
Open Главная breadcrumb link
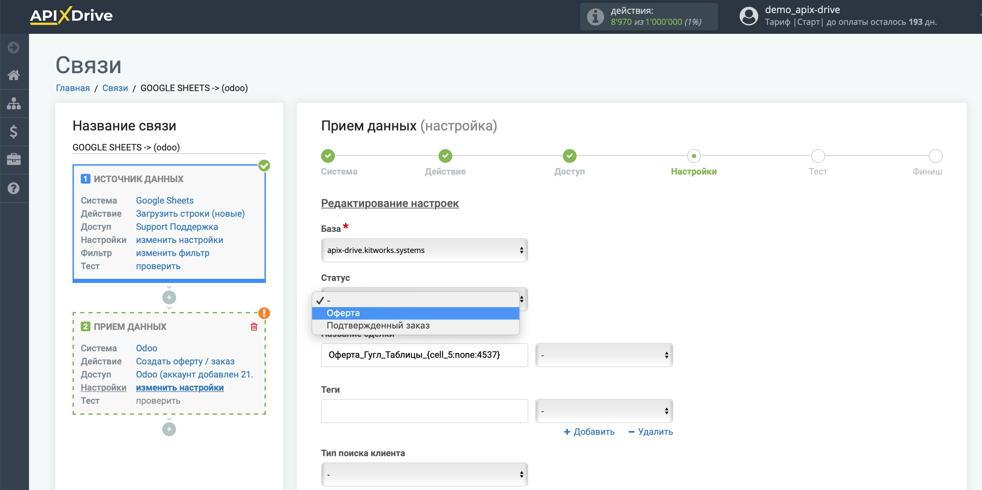[x=73, y=88]
